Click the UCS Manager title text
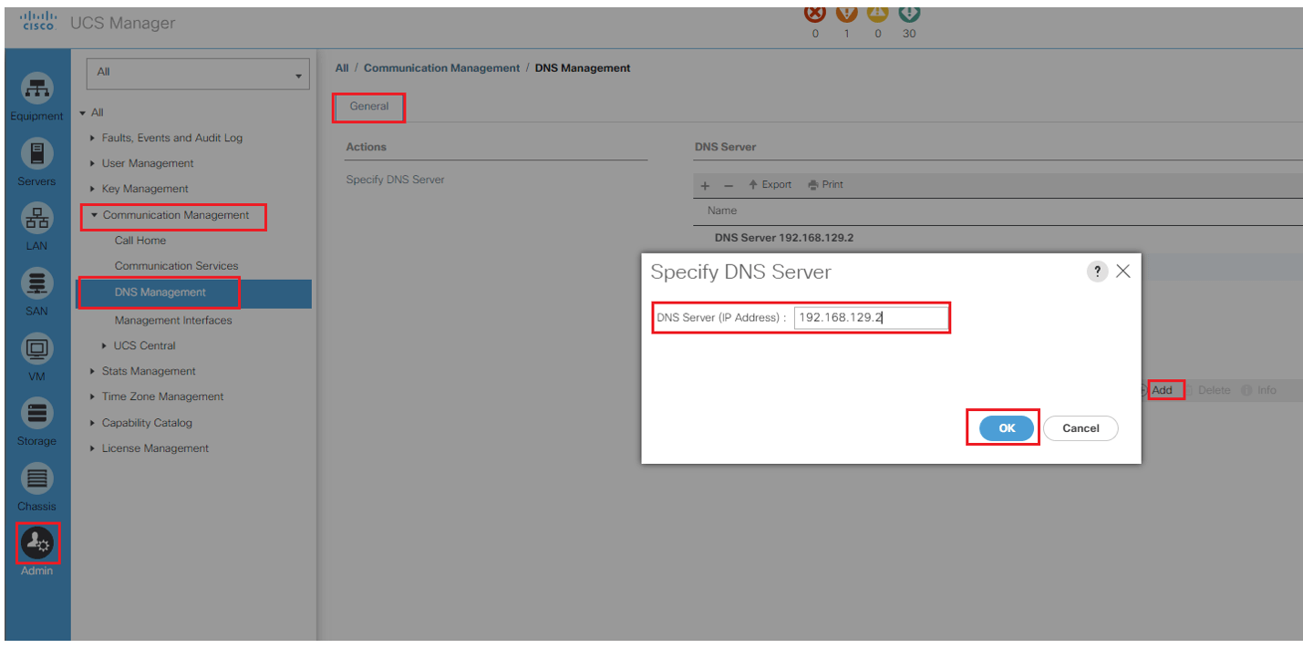The height and width of the screenshot is (648, 1303). pos(122,23)
